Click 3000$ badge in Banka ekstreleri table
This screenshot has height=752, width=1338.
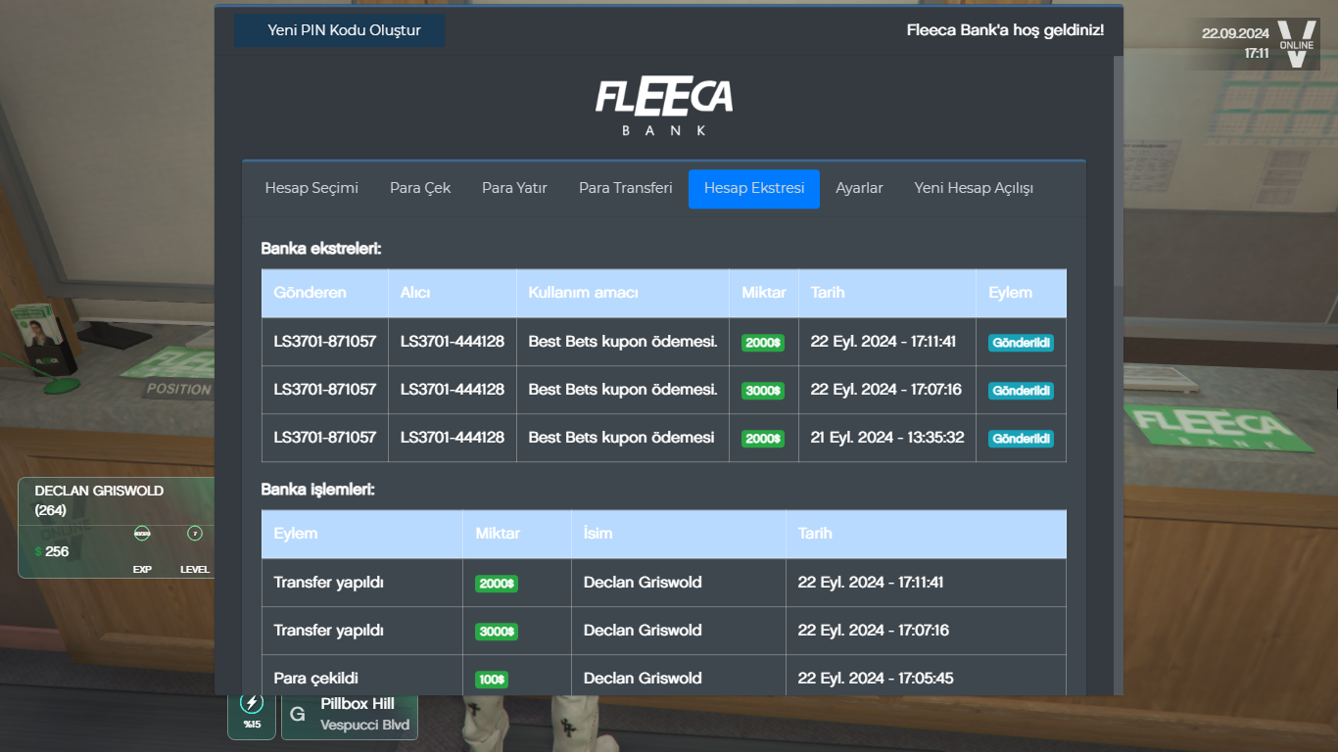click(763, 391)
